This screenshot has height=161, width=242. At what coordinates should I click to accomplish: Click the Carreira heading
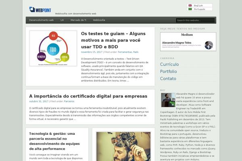point(167,58)
